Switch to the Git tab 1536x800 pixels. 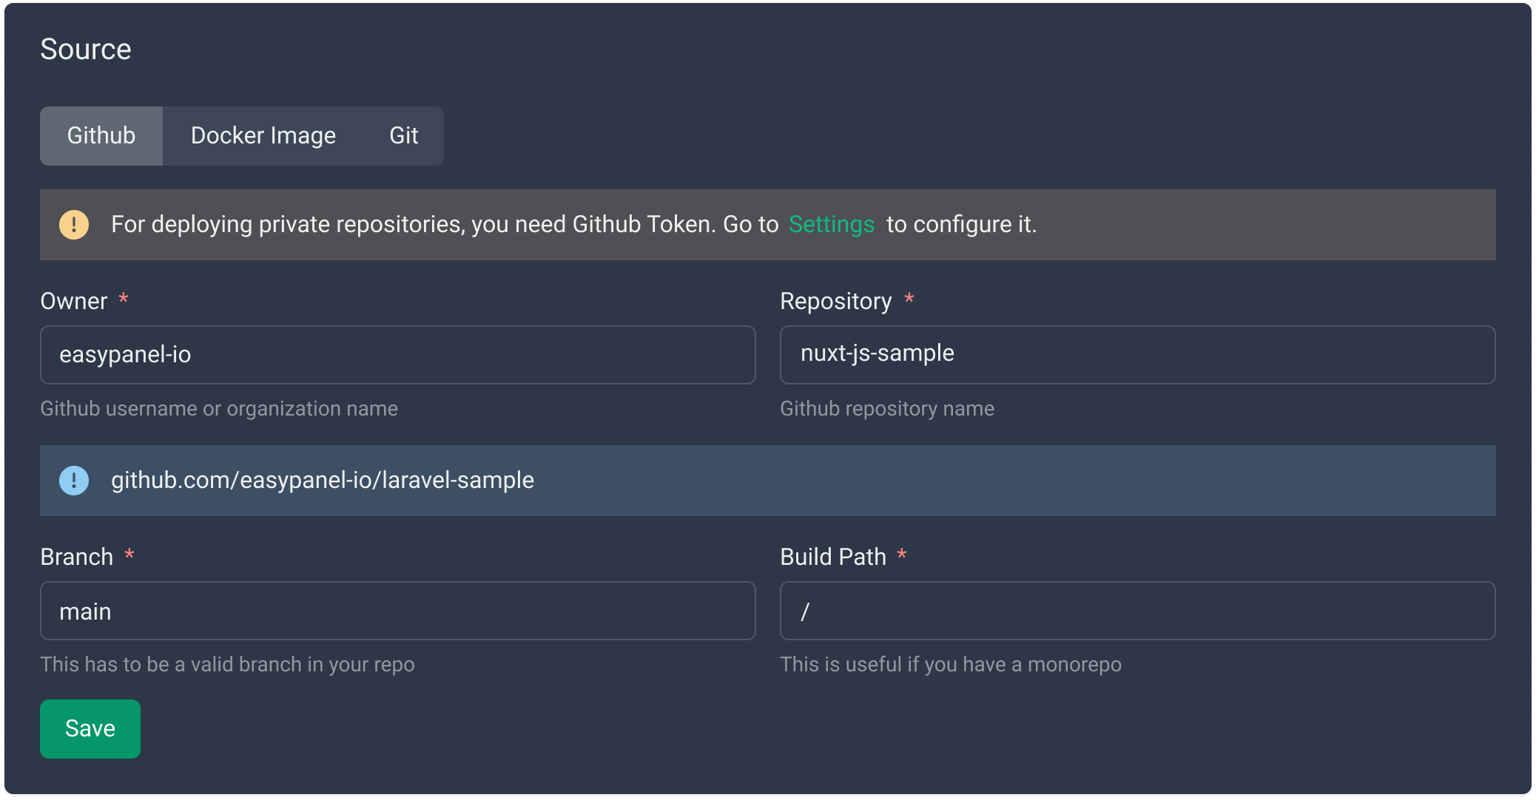point(402,135)
